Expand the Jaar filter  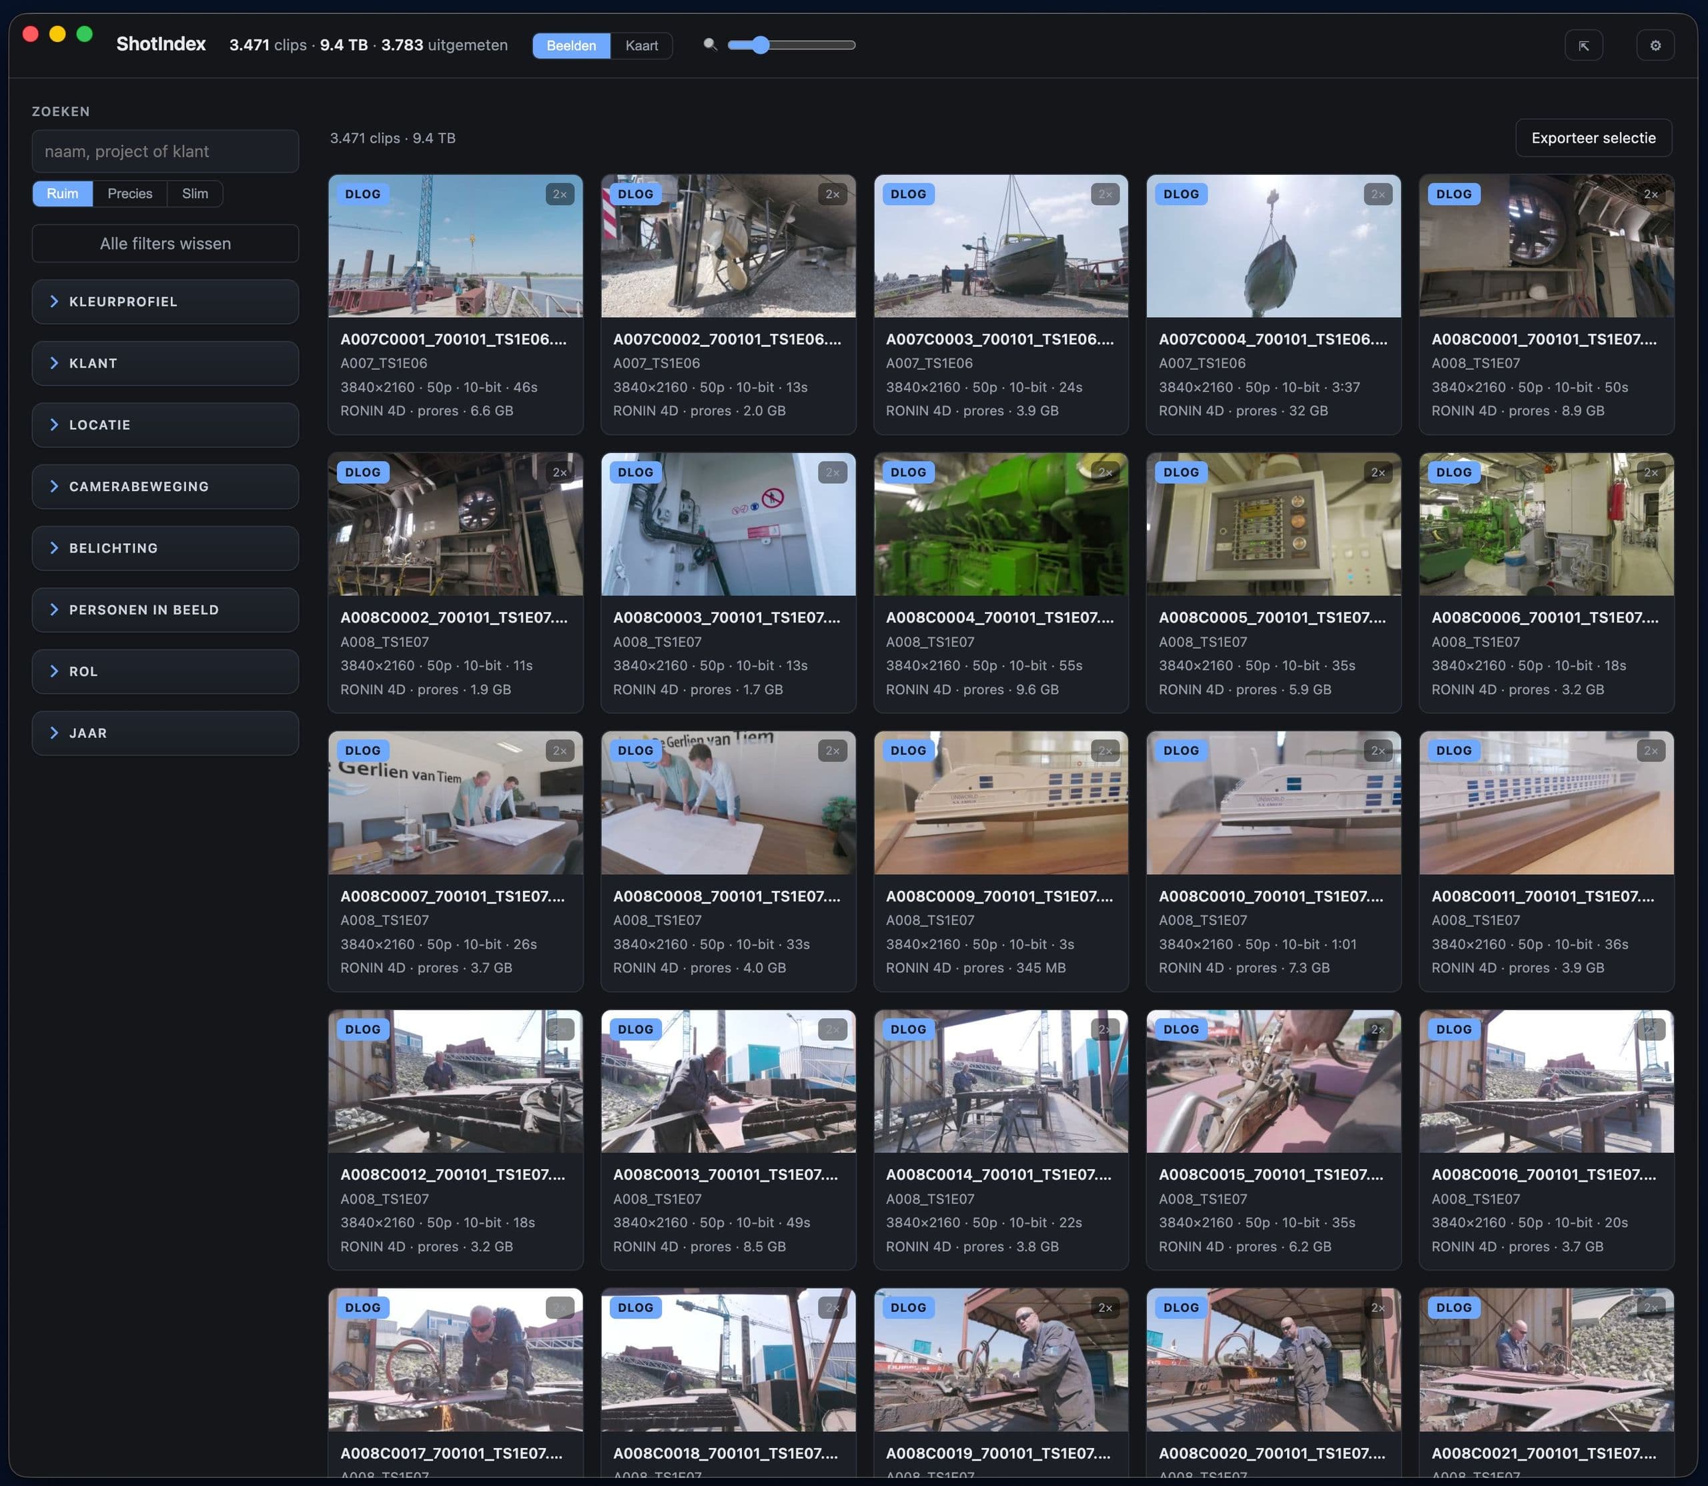165,733
